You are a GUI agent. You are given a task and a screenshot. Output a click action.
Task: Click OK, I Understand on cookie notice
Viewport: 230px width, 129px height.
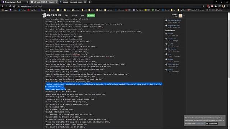(x=212, y=123)
